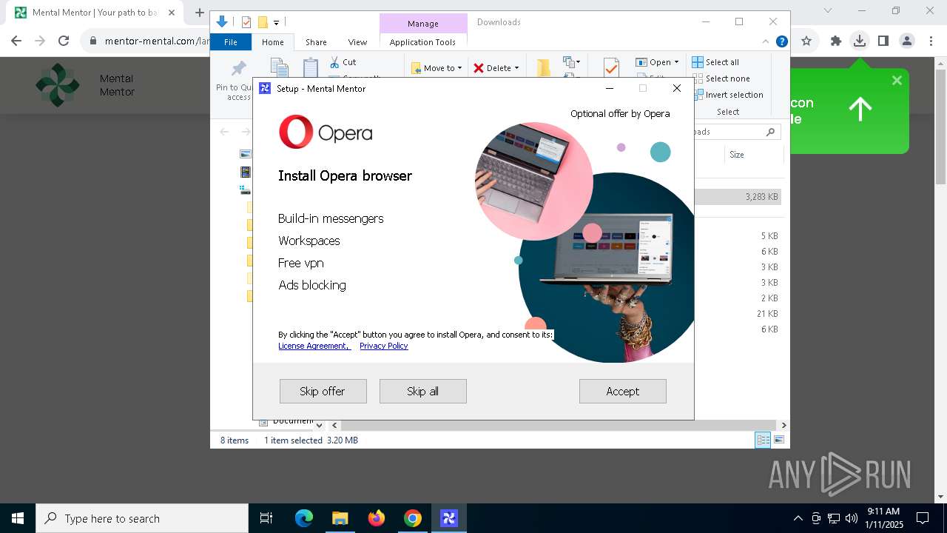Open a new Chrome tab
The height and width of the screenshot is (533, 947).
199,13
